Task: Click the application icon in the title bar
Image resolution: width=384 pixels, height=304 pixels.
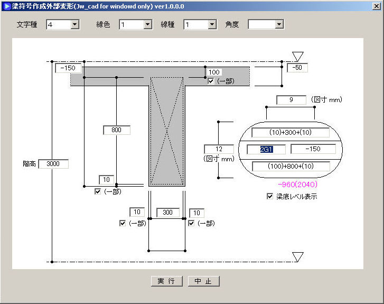Action: pos(6,5)
